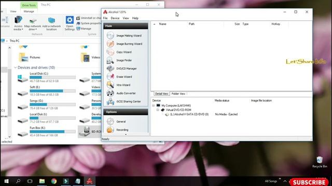Select Local Disk (I:) drive
This screenshot has height=186, width=332.
tap(47, 118)
